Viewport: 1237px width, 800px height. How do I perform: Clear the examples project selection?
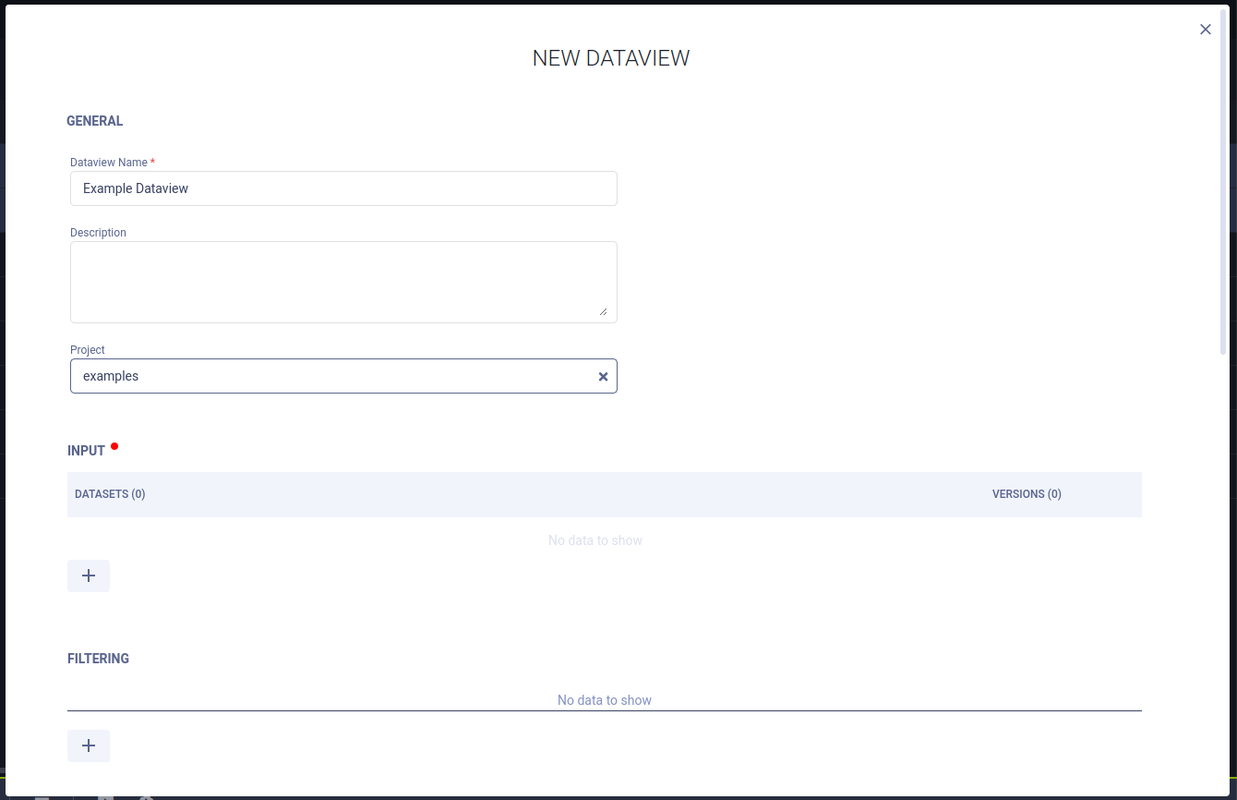(x=603, y=376)
